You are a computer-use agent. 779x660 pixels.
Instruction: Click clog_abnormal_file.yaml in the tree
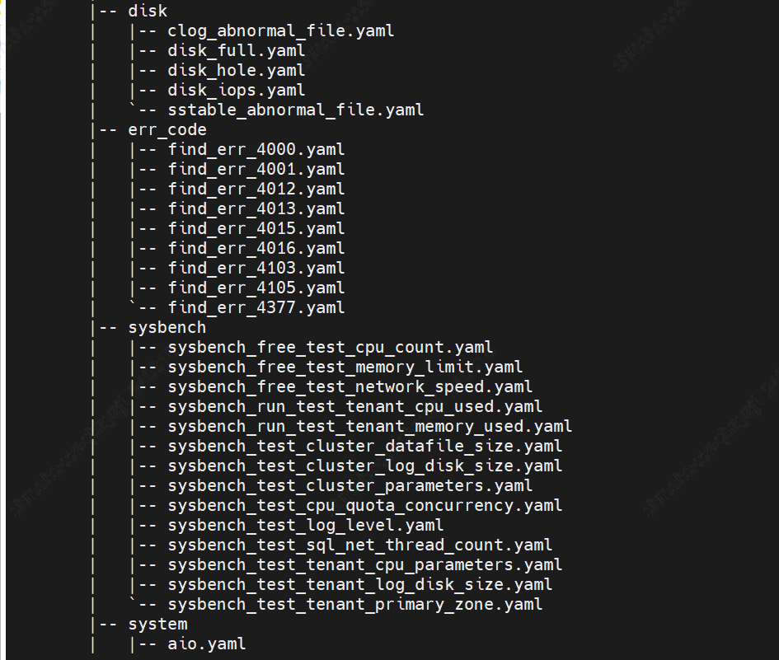(x=281, y=30)
